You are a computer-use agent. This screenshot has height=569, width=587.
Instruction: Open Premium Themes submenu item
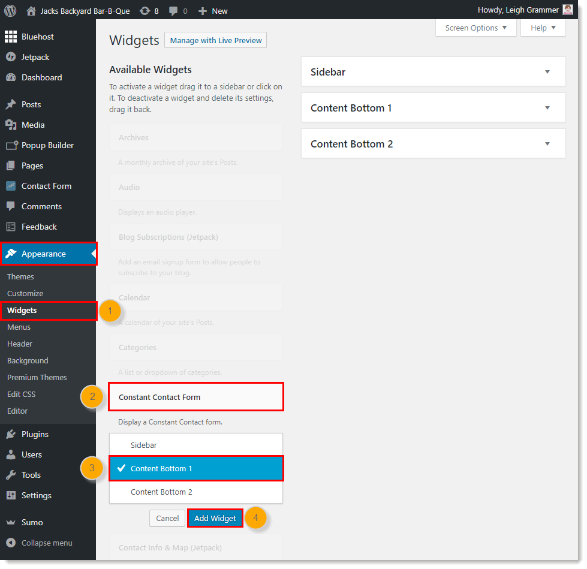click(x=37, y=377)
